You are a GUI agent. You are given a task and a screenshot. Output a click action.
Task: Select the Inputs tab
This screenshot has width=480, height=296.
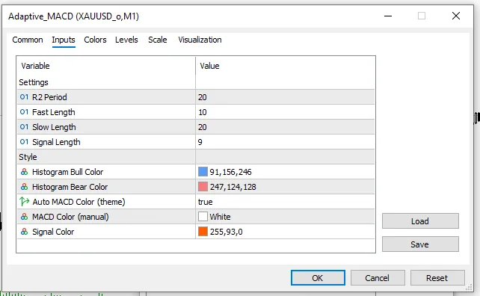coord(64,40)
